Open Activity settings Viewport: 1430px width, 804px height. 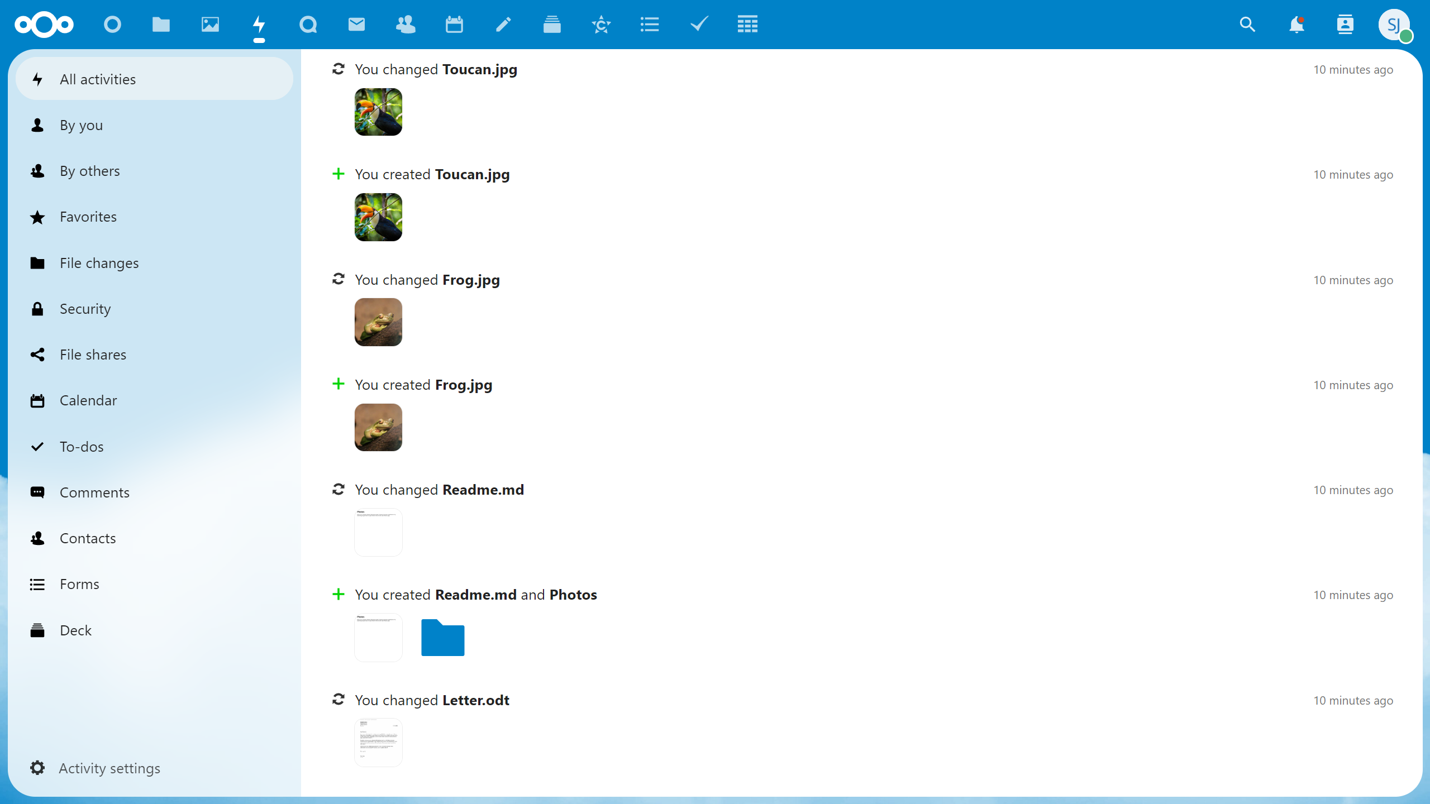click(x=109, y=768)
